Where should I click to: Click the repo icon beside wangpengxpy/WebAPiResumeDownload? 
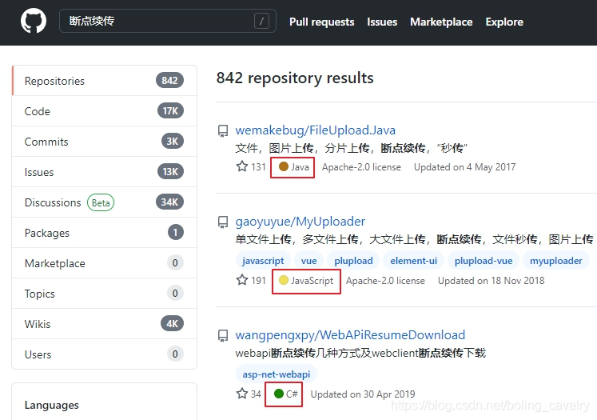[223, 336]
